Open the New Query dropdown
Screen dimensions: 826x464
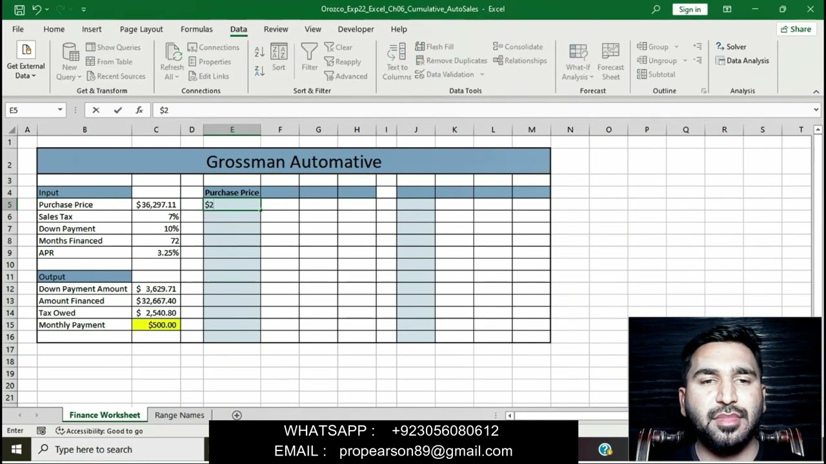[x=69, y=61]
